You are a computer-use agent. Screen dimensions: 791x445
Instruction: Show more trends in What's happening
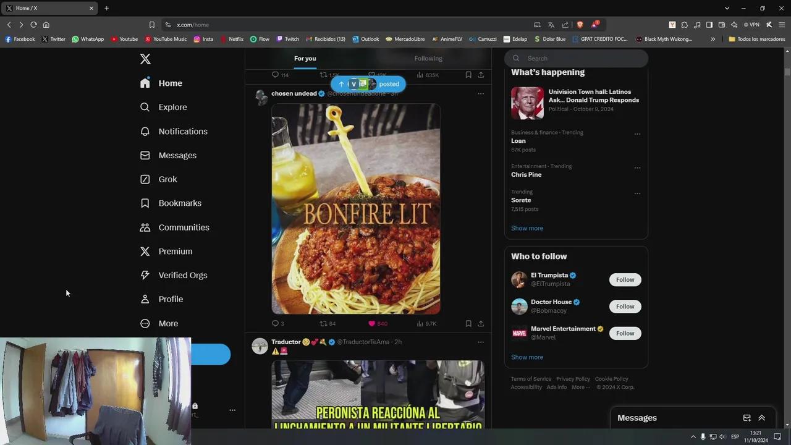tap(527, 228)
